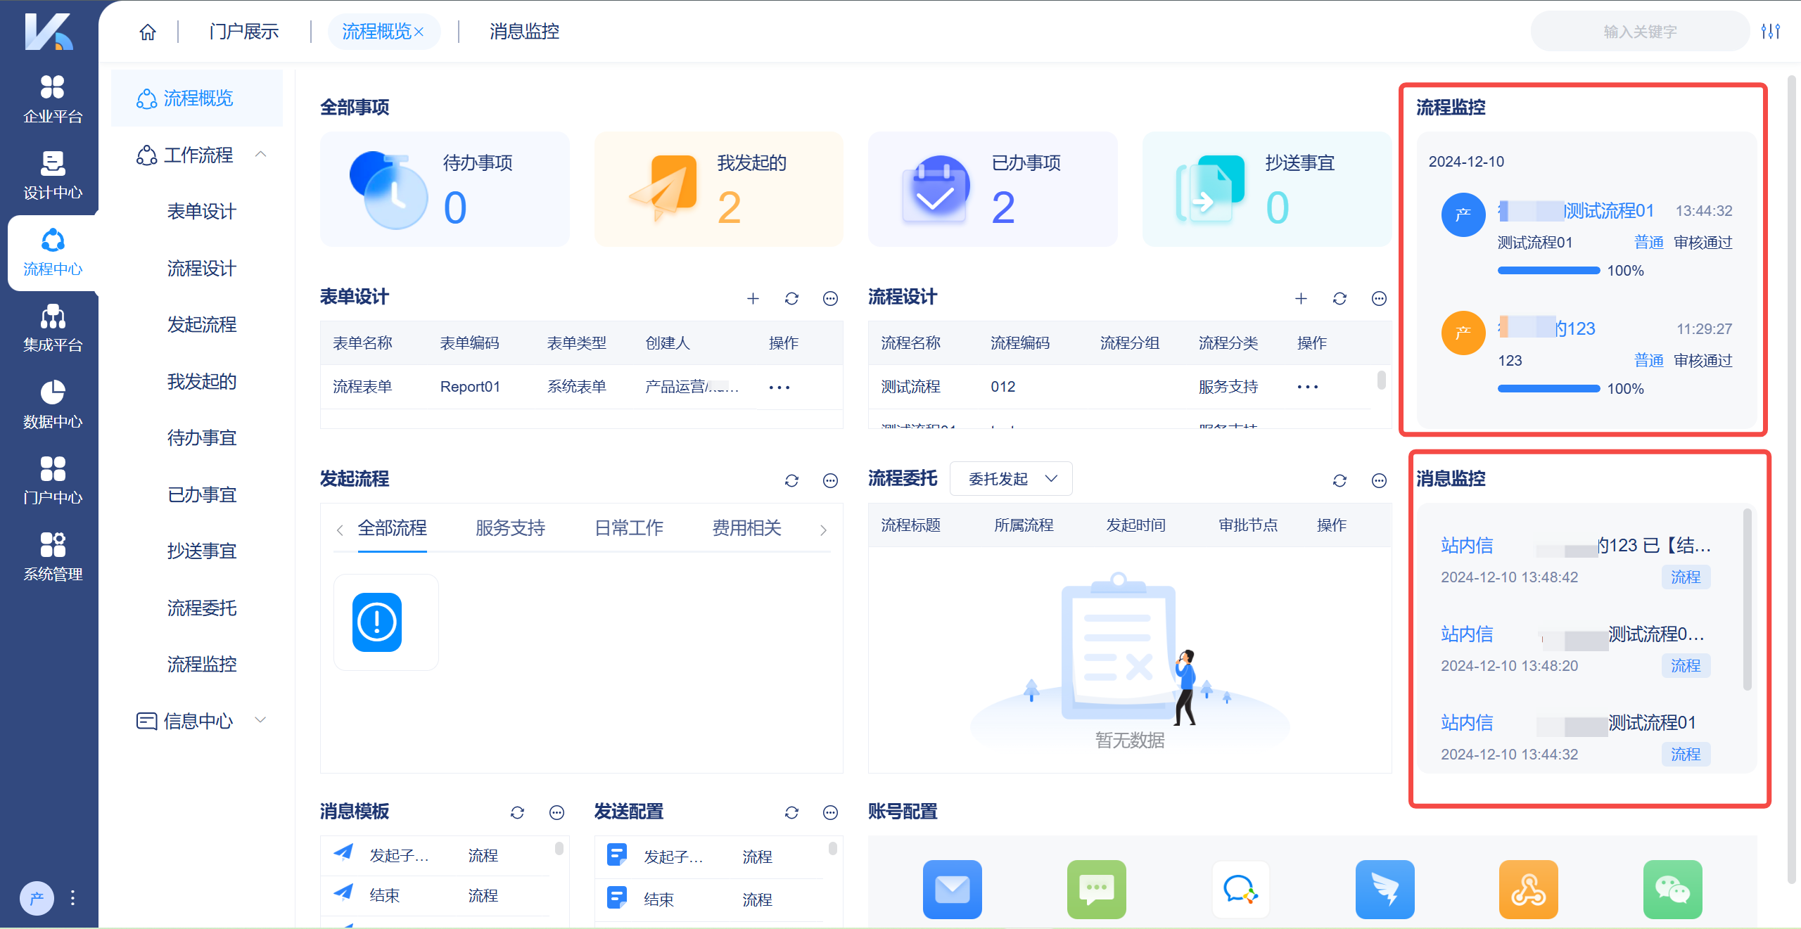Viewport: 1801px width, 929px height.
Task: Click the home icon in top bar
Action: click(147, 32)
